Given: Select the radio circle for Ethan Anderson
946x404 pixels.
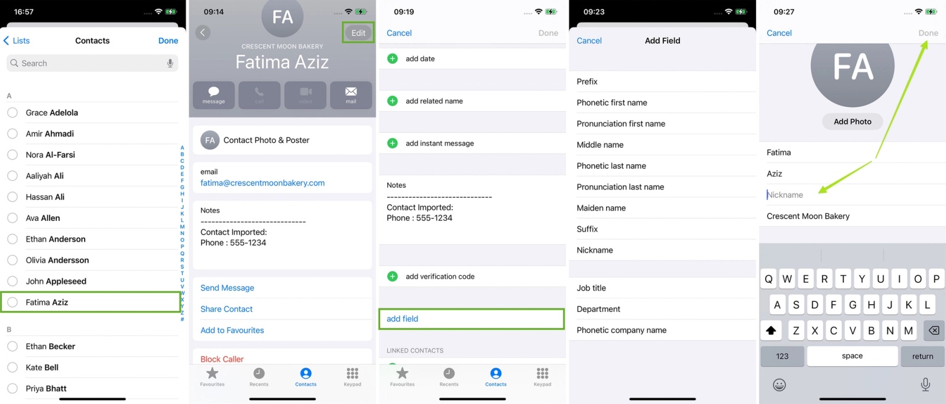Looking at the screenshot, I should click(x=12, y=239).
